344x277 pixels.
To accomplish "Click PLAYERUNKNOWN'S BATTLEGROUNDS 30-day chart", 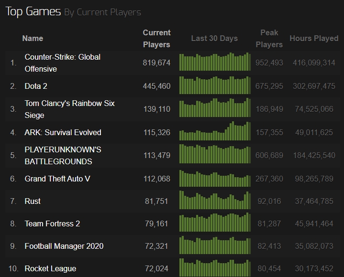I will [x=215, y=154].
